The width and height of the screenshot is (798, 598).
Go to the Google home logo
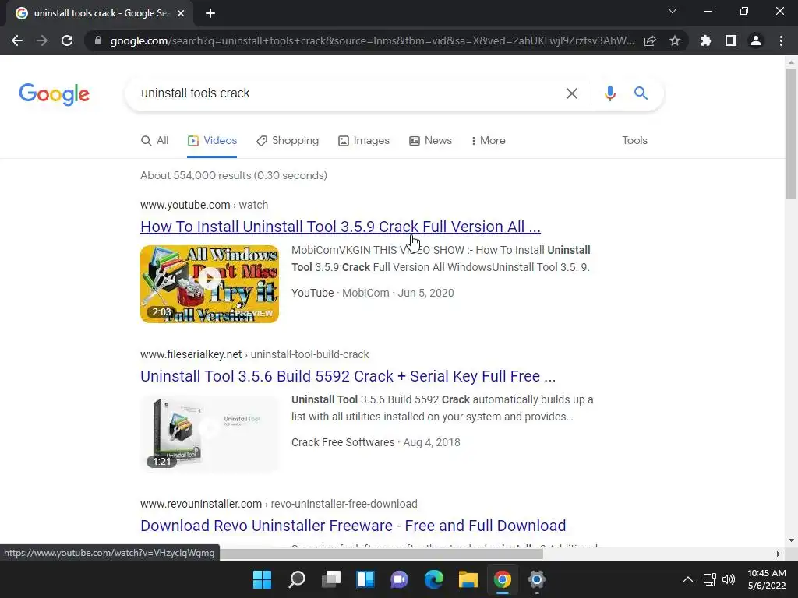[x=54, y=94]
